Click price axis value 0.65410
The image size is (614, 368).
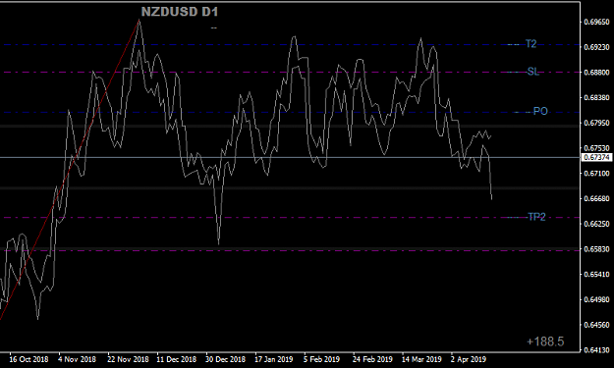596,274
